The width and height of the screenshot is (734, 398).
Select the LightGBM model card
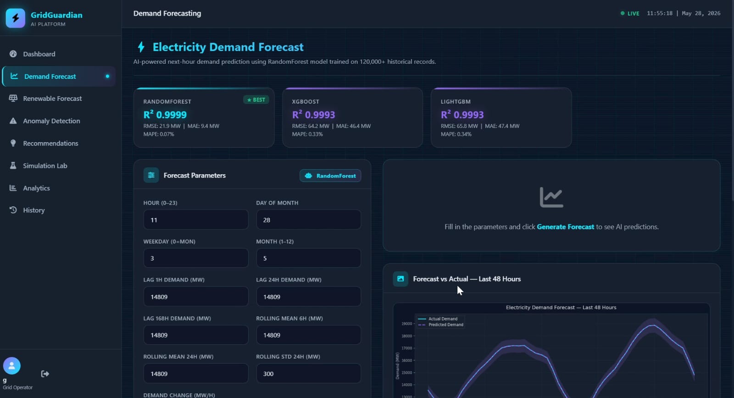point(501,117)
